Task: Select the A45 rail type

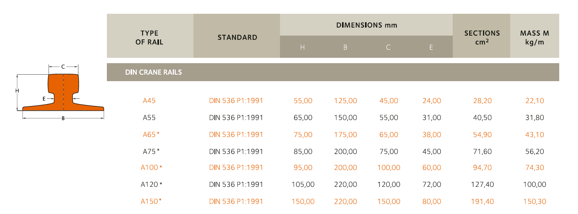Action: click(x=149, y=101)
